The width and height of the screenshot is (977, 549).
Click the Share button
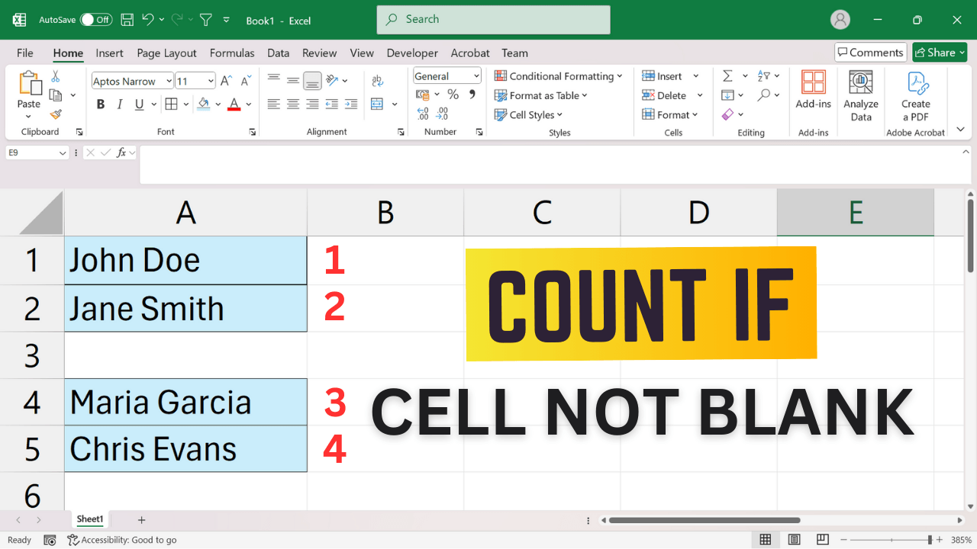coord(938,52)
